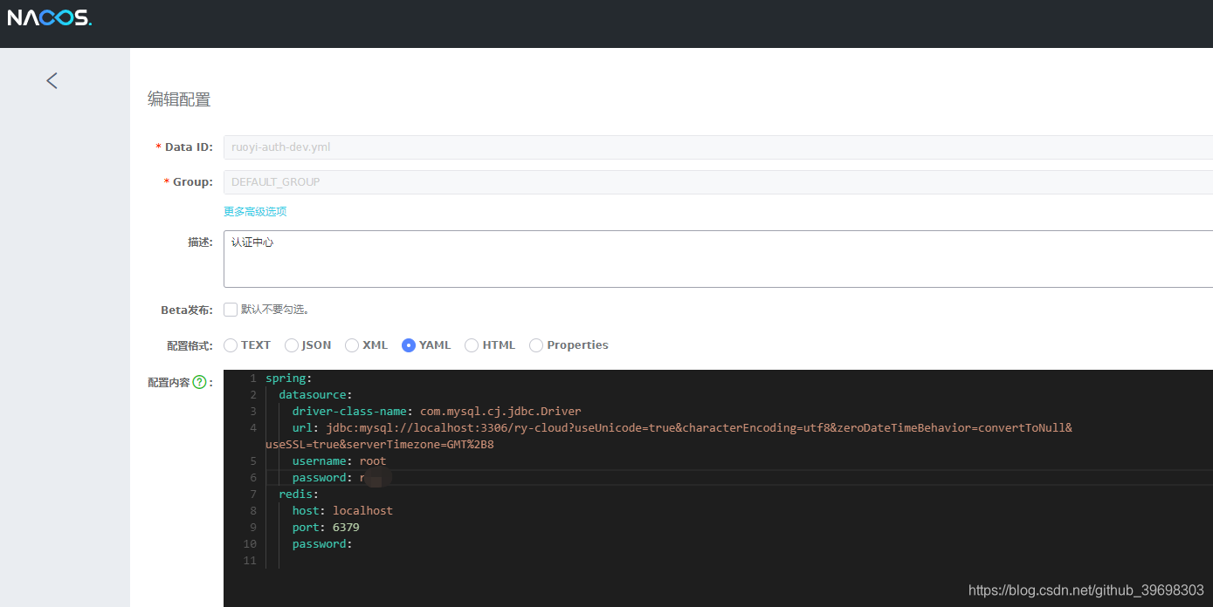Click the redis password line ten
1213x607 pixels.
pyautogui.click(x=322, y=544)
